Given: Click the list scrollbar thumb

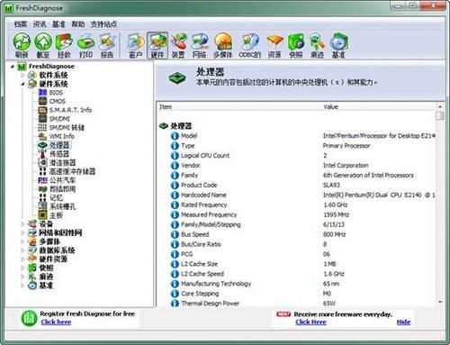Looking at the screenshot, I should point(440,115).
